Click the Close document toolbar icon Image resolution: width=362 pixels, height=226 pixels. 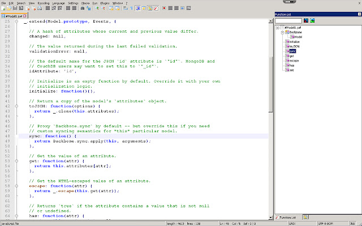(x=28, y=8)
